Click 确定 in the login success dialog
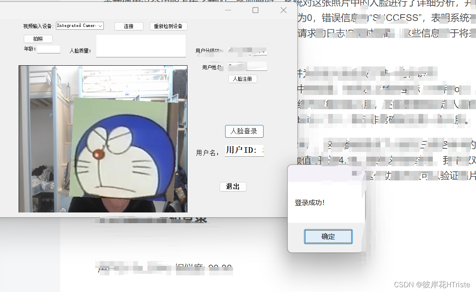Screen dimensions: 476x292 pos(328,237)
